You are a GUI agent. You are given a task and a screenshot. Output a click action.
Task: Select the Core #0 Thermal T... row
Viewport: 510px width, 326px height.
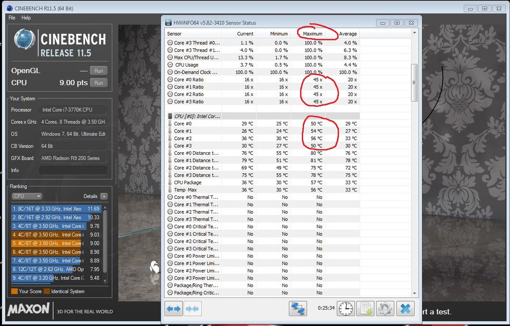262,197
